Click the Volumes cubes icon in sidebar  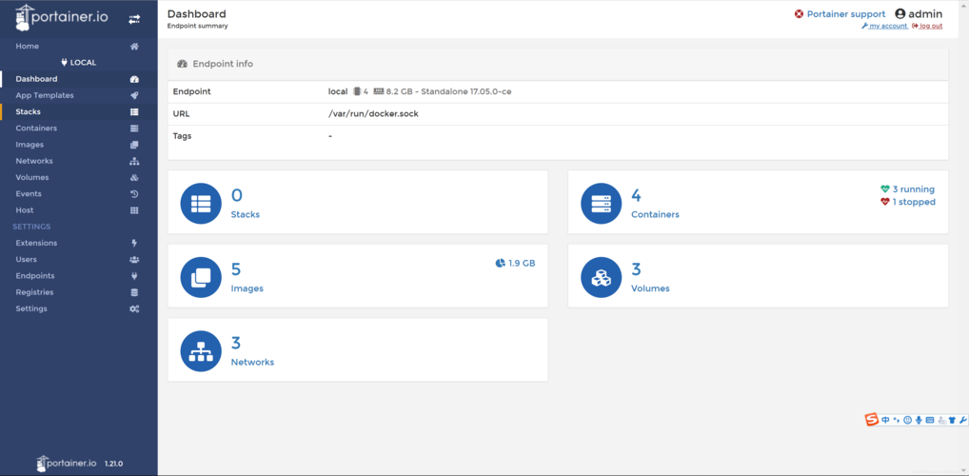[x=134, y=177]
